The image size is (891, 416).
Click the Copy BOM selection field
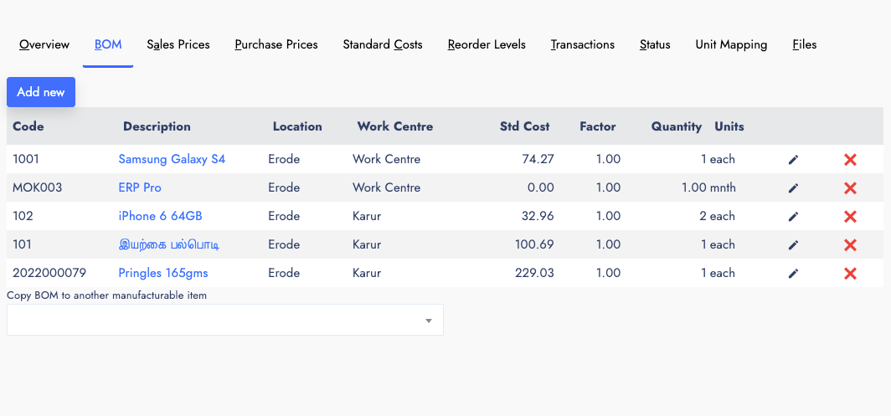coord(225,320)
